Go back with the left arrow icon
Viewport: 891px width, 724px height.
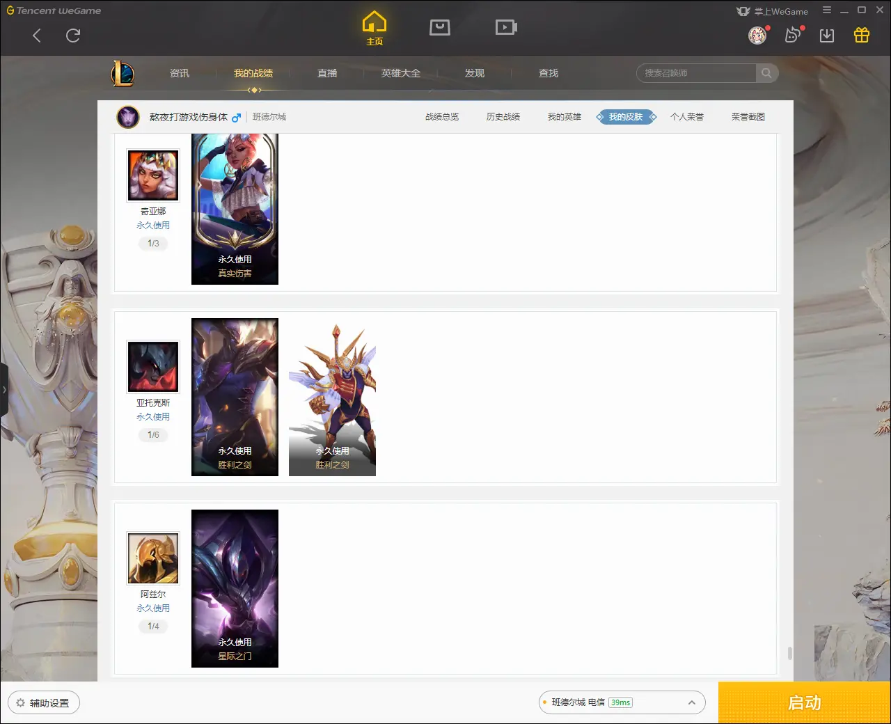(x=37, y=36)
